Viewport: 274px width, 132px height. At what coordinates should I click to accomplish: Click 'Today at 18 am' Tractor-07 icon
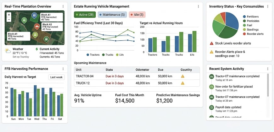211,76
